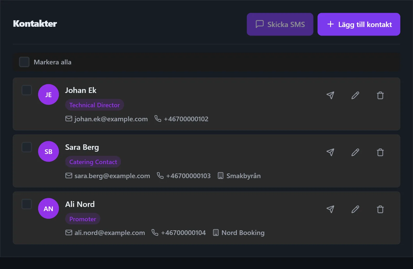413x269 pixels.
Task: Click the mail icon beside sara.berg@example.com
Action: 69,176
